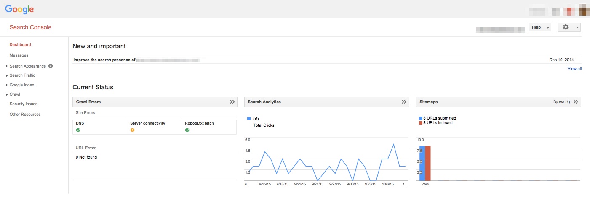This screenshot has height=203, width=590.
Task: Click Robots.txt fetch green check icon
Action: click(x=187, y=130)
